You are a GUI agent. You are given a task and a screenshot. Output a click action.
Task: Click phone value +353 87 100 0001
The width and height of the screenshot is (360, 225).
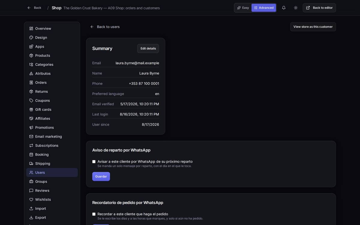click(x=144, y=83)
